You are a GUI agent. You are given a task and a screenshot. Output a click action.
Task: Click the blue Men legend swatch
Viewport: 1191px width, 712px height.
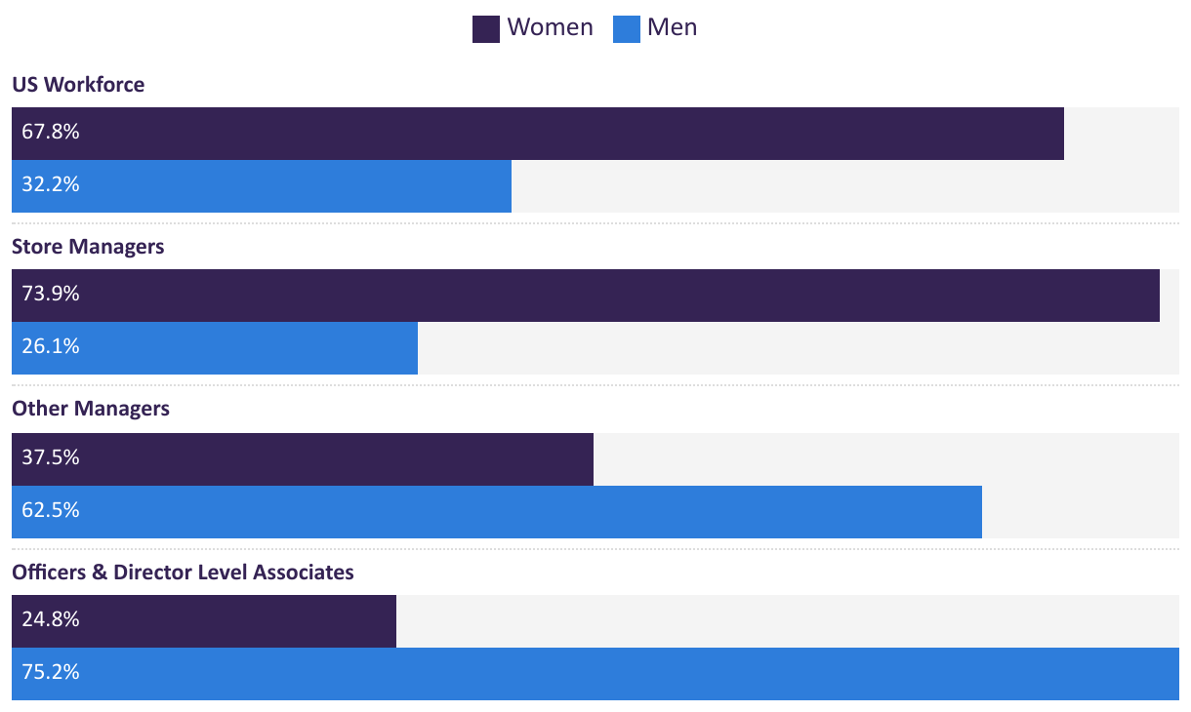point(626,28)
